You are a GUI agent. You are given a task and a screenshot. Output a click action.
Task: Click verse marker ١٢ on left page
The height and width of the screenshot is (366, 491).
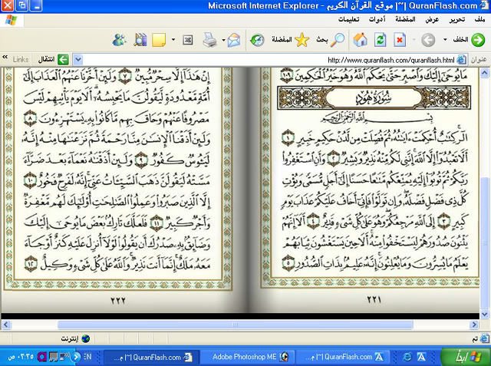pos(31,264)
